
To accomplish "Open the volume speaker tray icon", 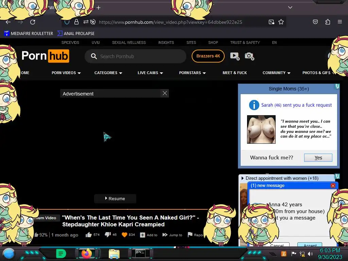I will [x=310, y=254].
